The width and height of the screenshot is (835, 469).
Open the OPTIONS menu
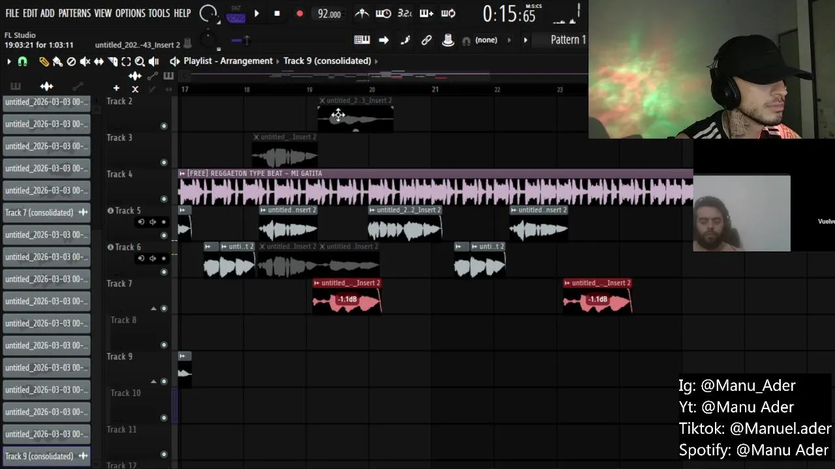(130, 13)
